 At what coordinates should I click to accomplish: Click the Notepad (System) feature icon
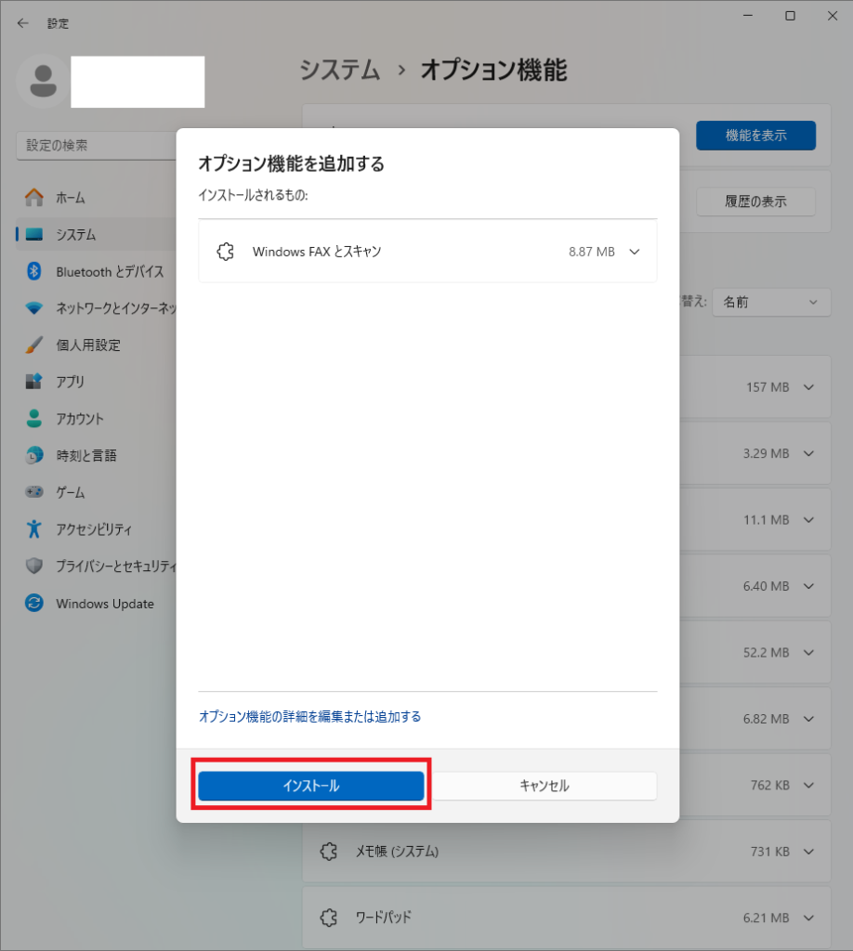point(328,851)
